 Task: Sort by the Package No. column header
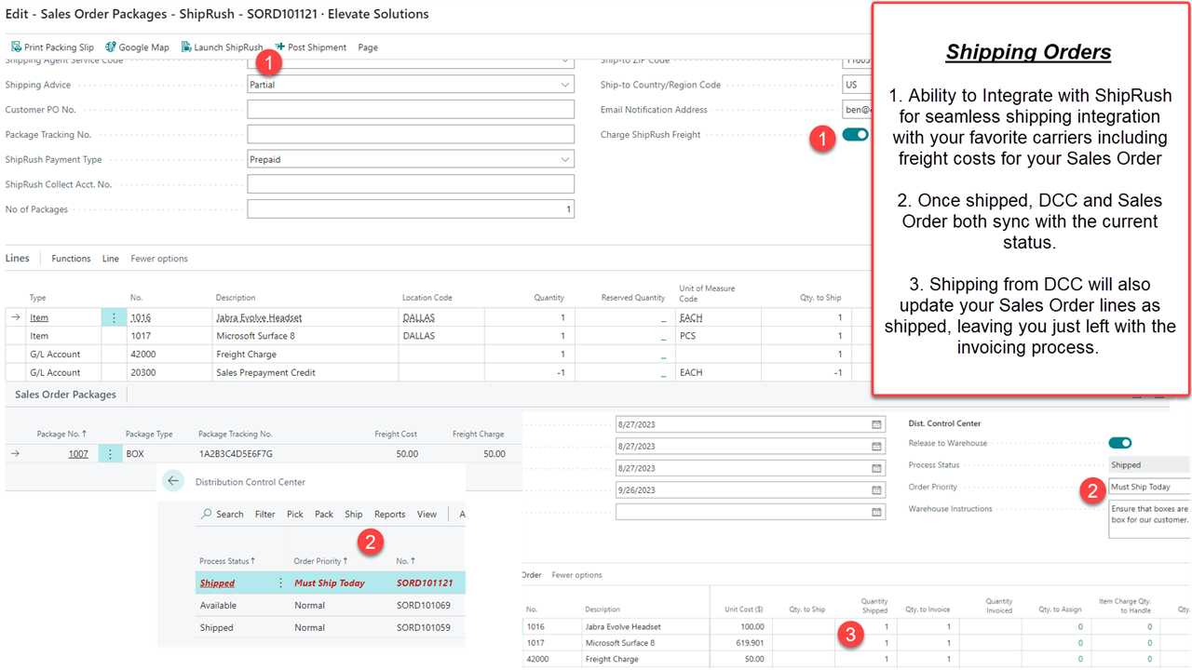(61, 434)
